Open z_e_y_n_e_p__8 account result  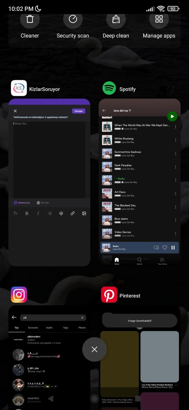tap(49, 385)
